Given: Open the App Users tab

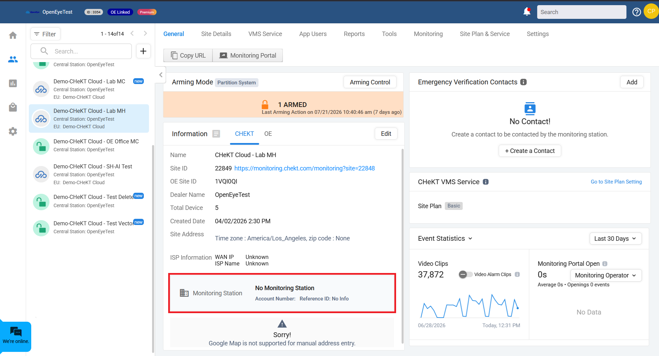Looking at the screenshot, I should point(313,34).
